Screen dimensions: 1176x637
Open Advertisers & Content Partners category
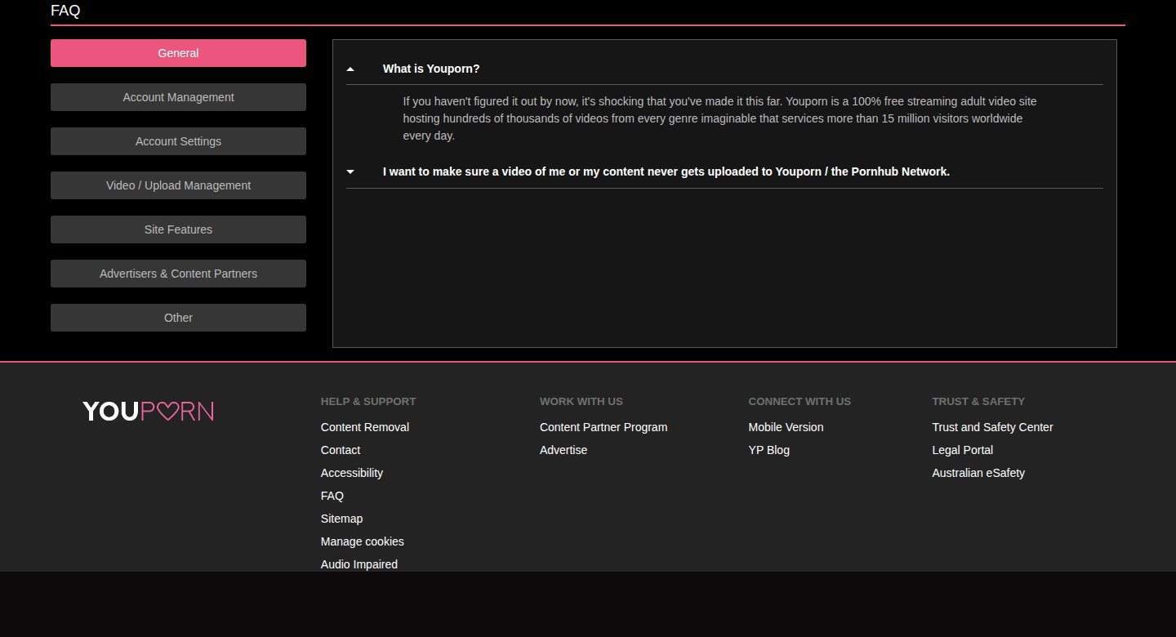178,274
